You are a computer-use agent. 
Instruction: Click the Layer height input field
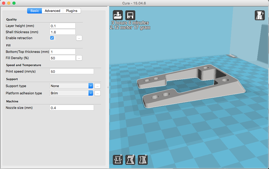coord(62,26)
